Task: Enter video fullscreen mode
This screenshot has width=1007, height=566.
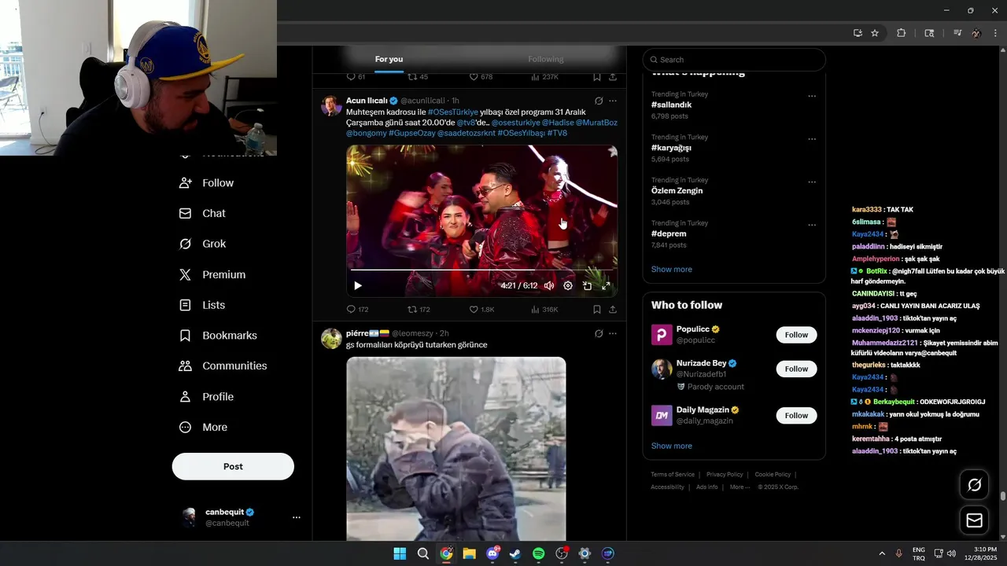Action: click(x=606, y=286)
